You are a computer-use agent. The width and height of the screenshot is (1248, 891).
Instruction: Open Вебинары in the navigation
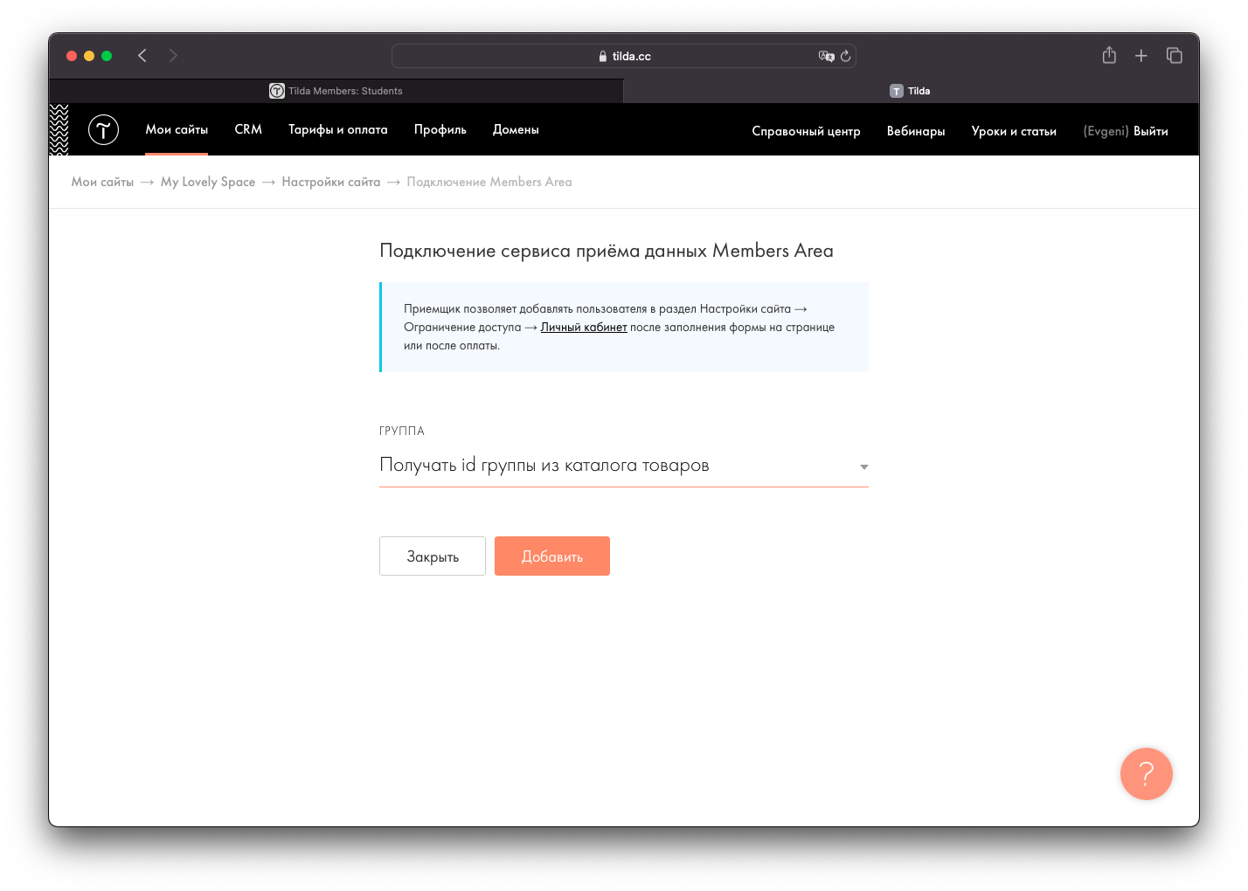point(916,131)
